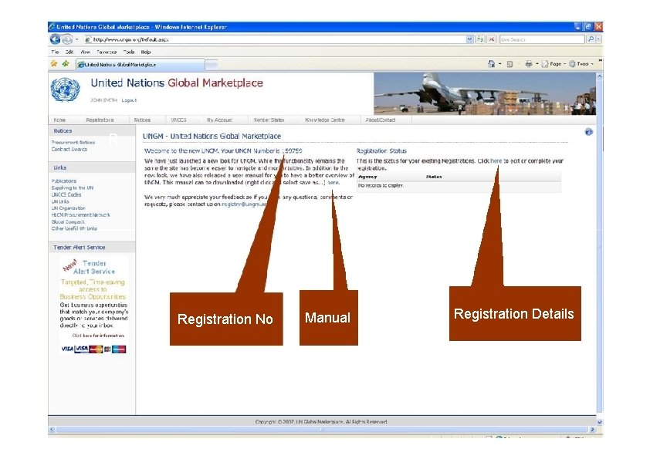Screen dimensions: 650x459
Task: Click the blank new tab button
Action: [x=212, y=65]
